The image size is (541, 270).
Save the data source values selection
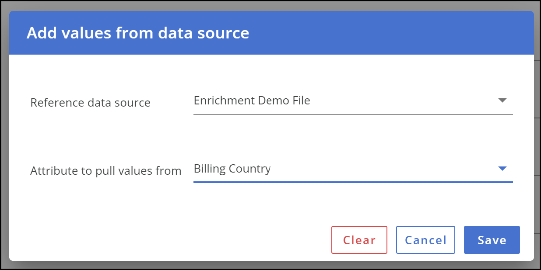click(492, 240)
